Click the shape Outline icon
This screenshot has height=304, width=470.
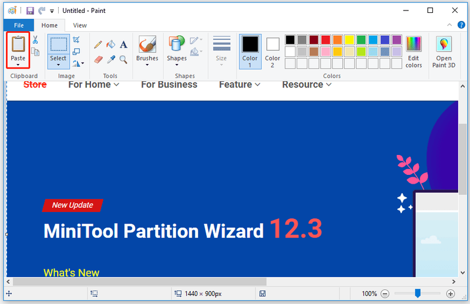pyautogui.click(x=194, y=40)
